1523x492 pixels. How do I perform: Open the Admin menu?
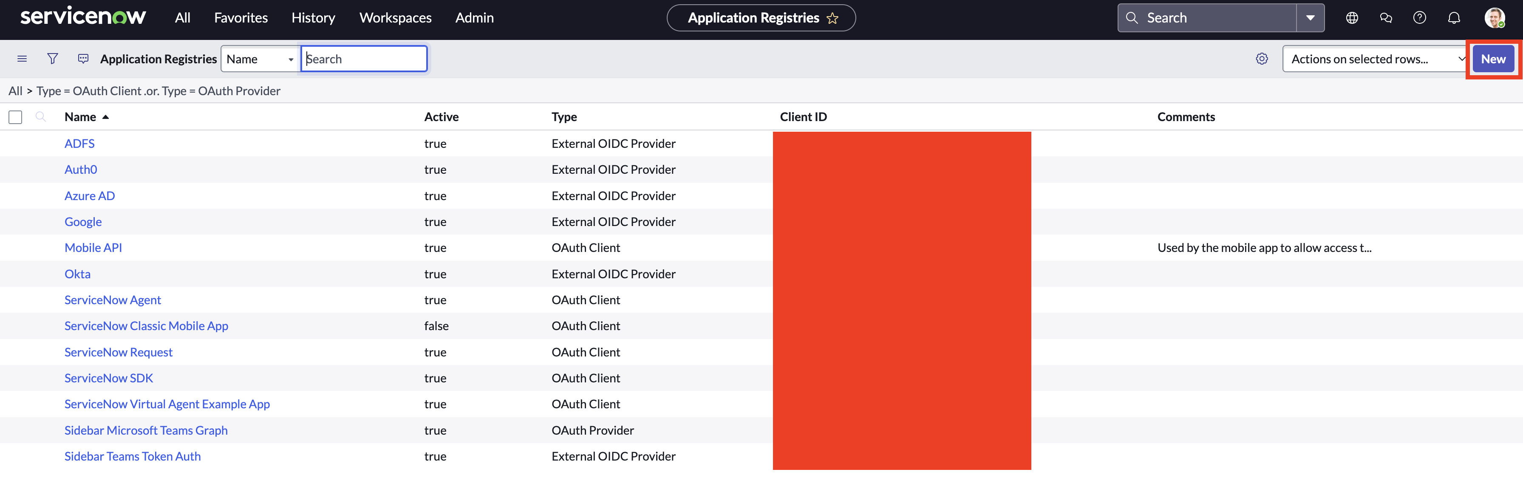click(474, 18)
